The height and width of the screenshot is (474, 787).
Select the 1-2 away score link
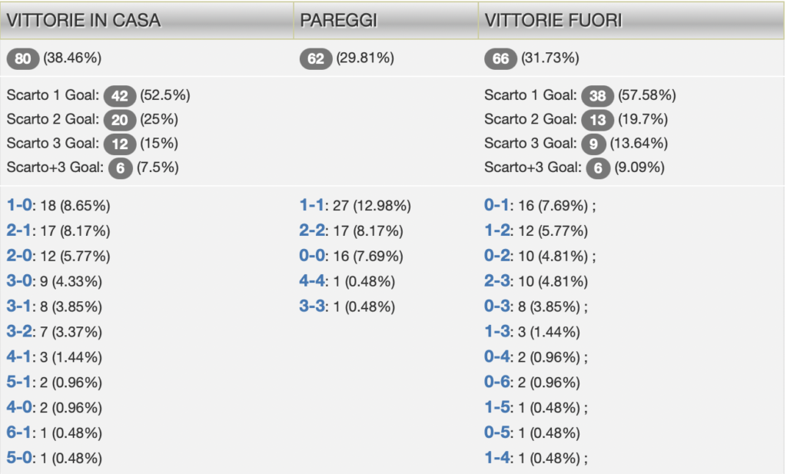click(496, 231)
